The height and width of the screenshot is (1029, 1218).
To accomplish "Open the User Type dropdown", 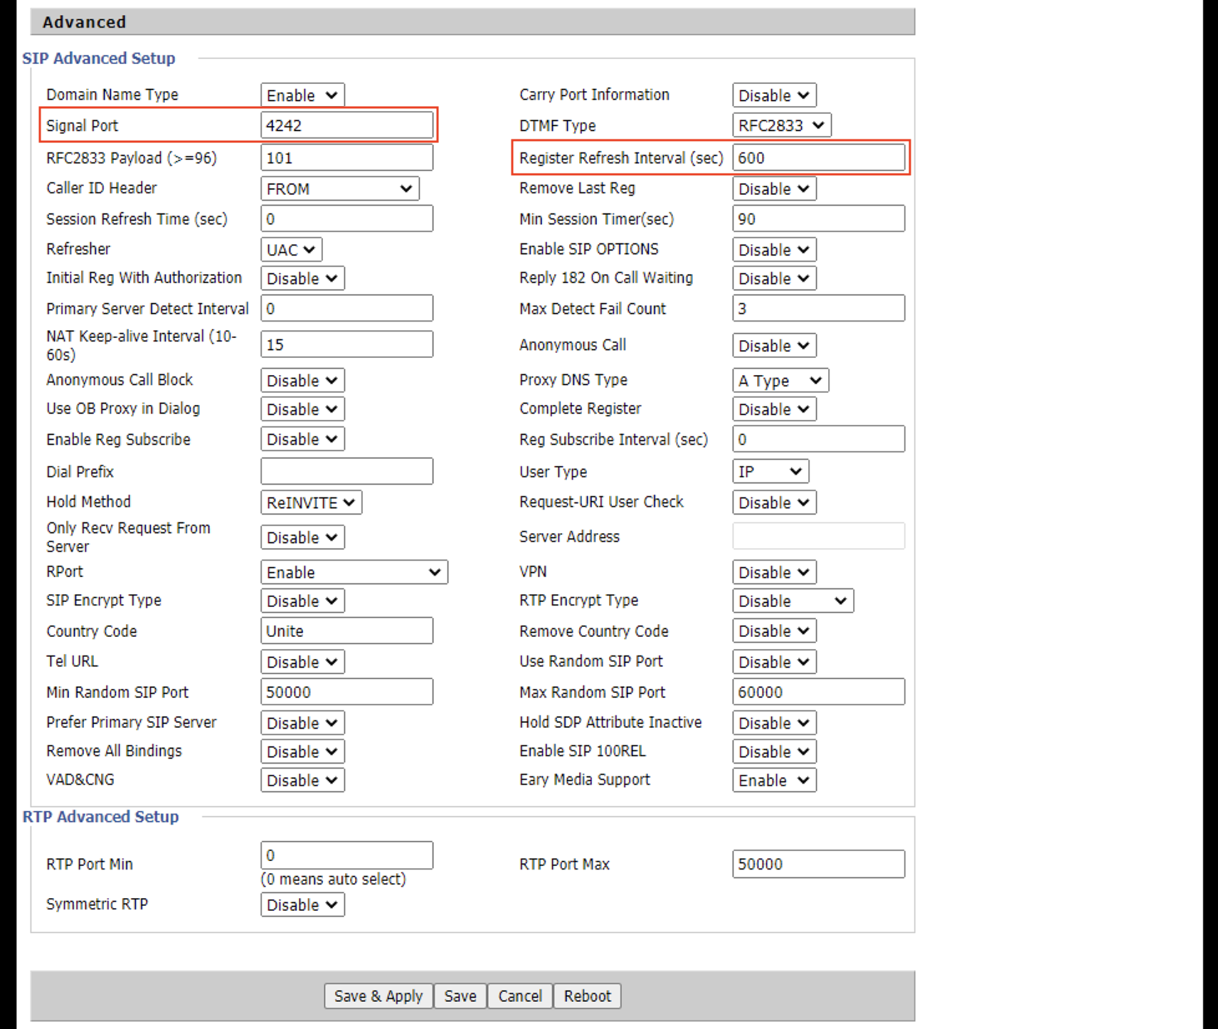I will coord(770,471).
